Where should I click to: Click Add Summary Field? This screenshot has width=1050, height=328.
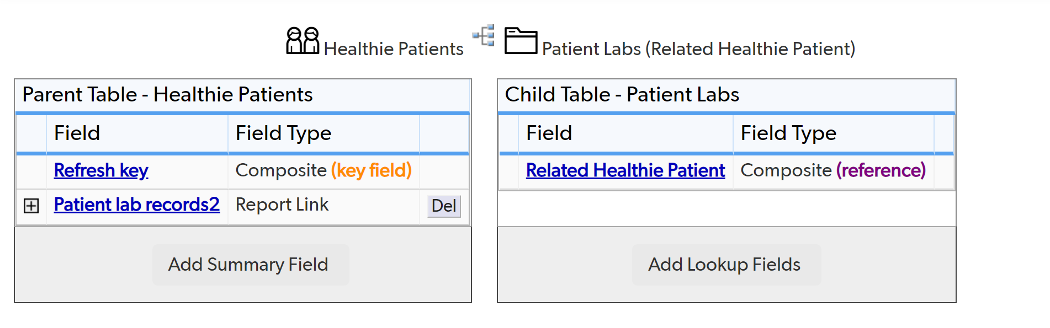pos(250,264)
